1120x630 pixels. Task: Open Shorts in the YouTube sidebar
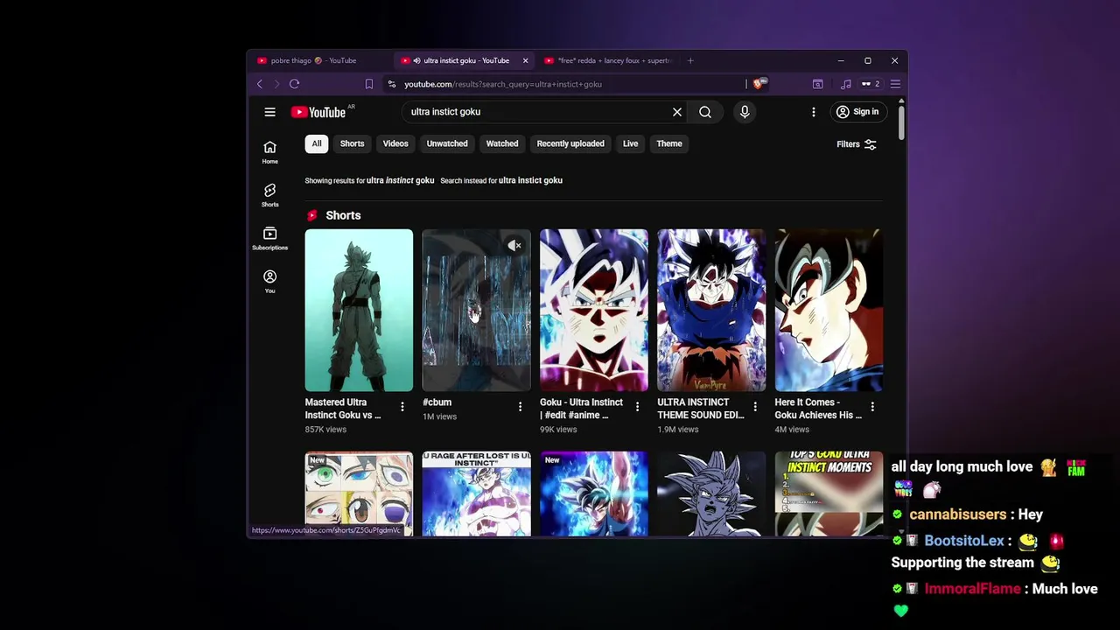(x=269, y=195)
